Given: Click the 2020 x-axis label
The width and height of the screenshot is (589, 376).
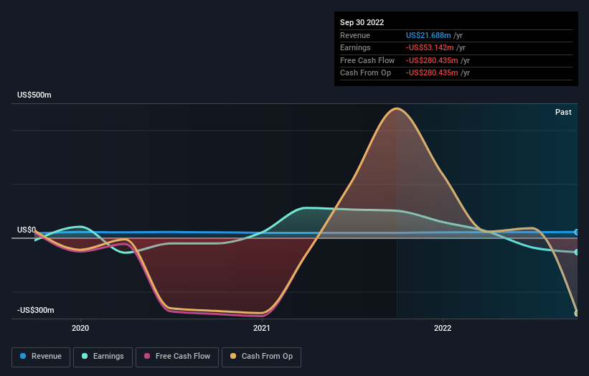Looking at the screenshot, I should click(80, 329).
